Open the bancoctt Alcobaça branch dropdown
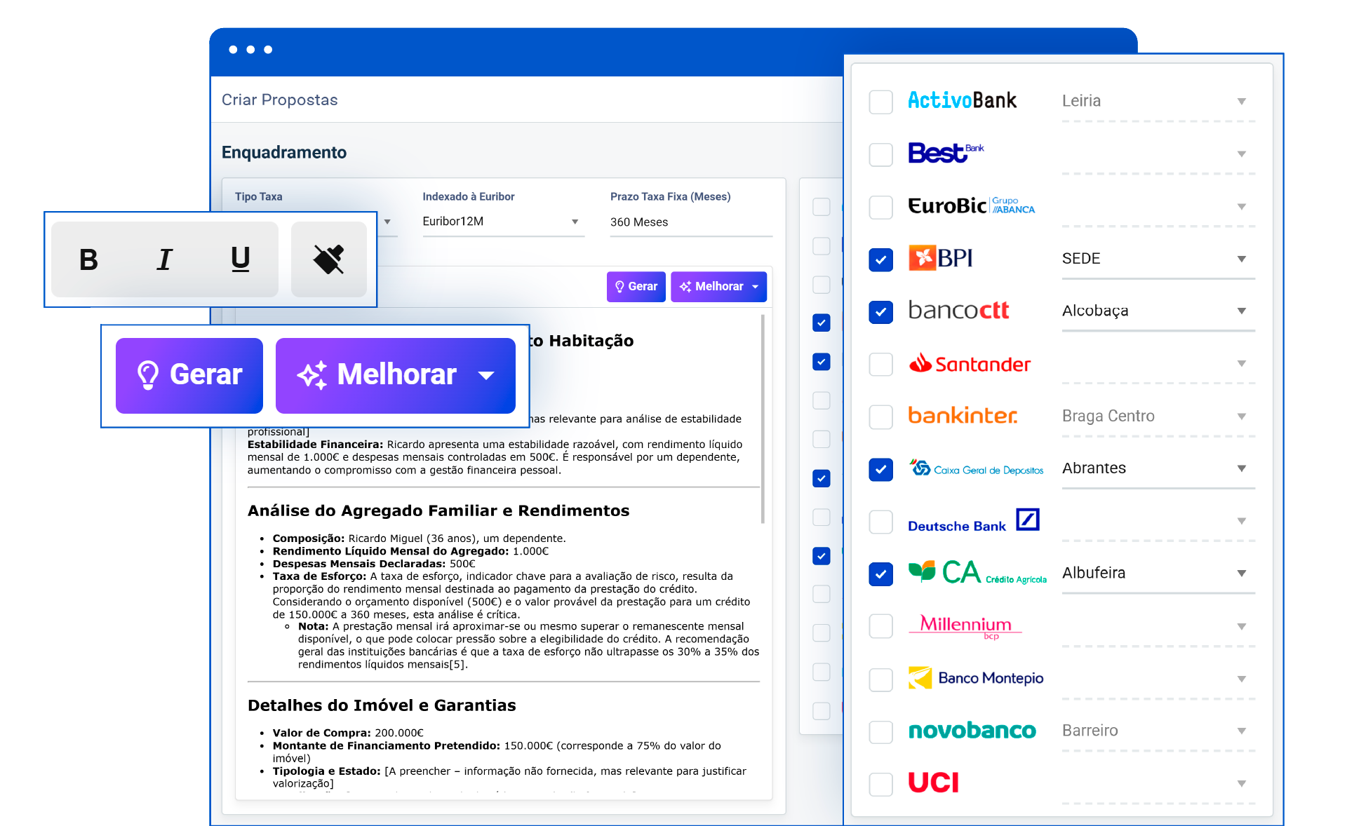This screenshot has height=826, width=1347. pos(1158,311)
